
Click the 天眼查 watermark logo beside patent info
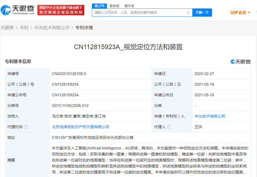tap(240, 61)
